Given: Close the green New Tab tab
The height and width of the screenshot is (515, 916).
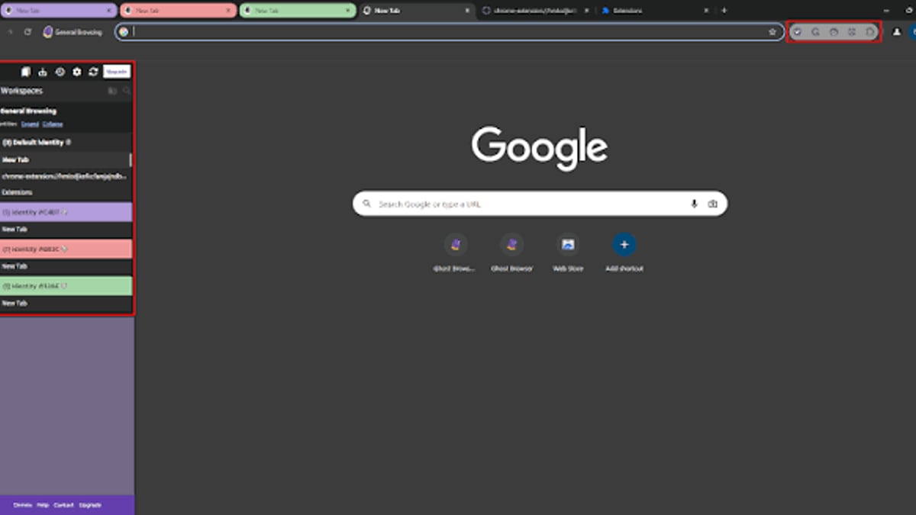Looking at the screenshot, I should [347, 11].
